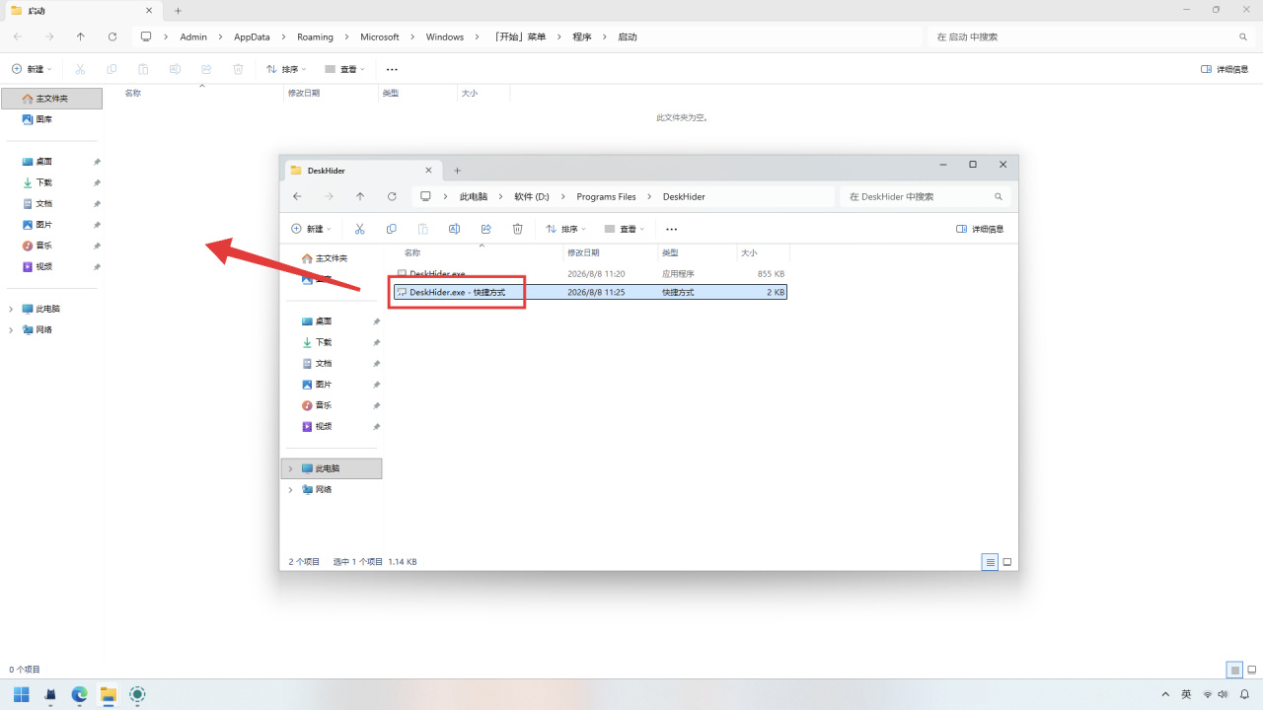The height and width of the screenshot is (710, 1263).
Task: Expand 此电脑 in the DeskHider window sidebar
Action: [x=290, y=468]
